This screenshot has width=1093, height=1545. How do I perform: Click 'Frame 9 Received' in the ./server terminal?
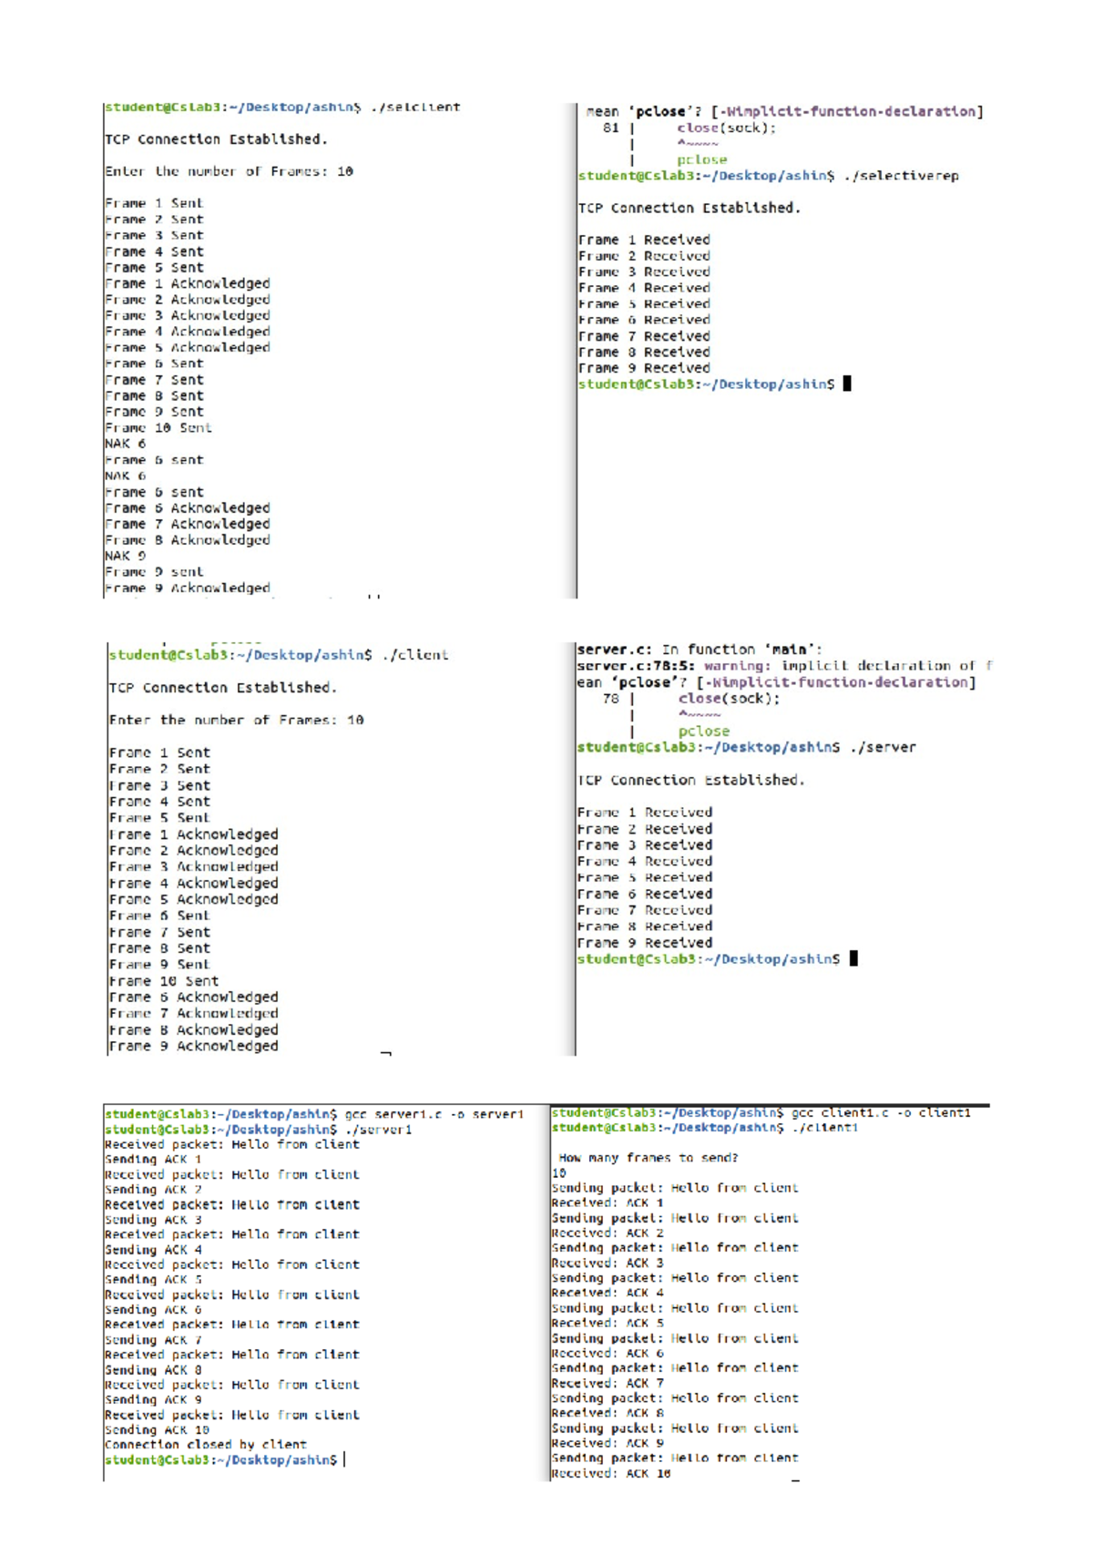(x=645, y=943)
